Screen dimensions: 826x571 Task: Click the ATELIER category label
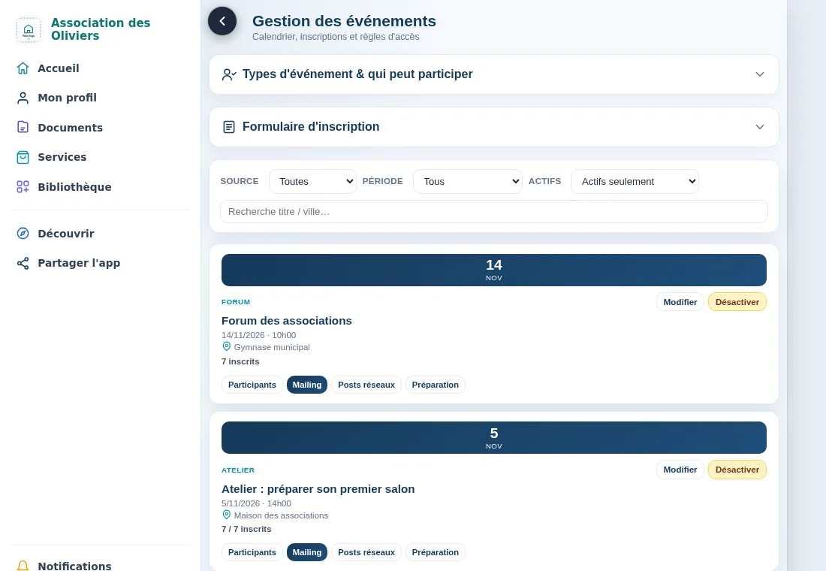[x=238, y=470]
